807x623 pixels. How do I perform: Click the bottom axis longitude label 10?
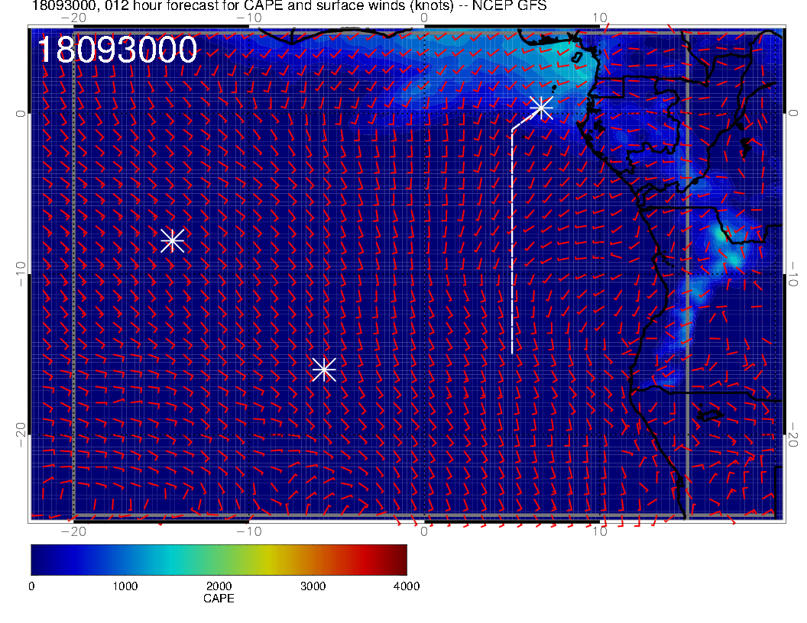[x=600, y=531]
